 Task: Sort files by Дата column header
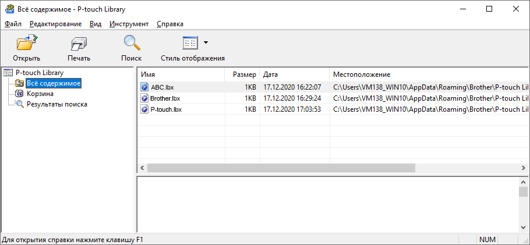point(294,74)
